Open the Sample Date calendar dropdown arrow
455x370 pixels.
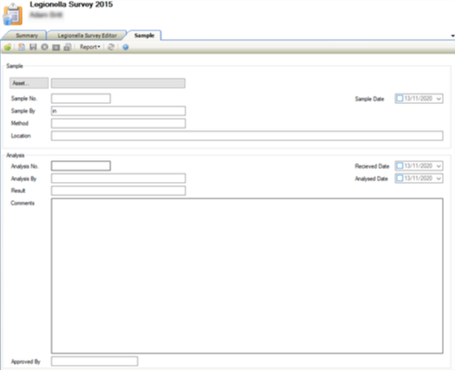pyautogui.click(x=439, y=99)
